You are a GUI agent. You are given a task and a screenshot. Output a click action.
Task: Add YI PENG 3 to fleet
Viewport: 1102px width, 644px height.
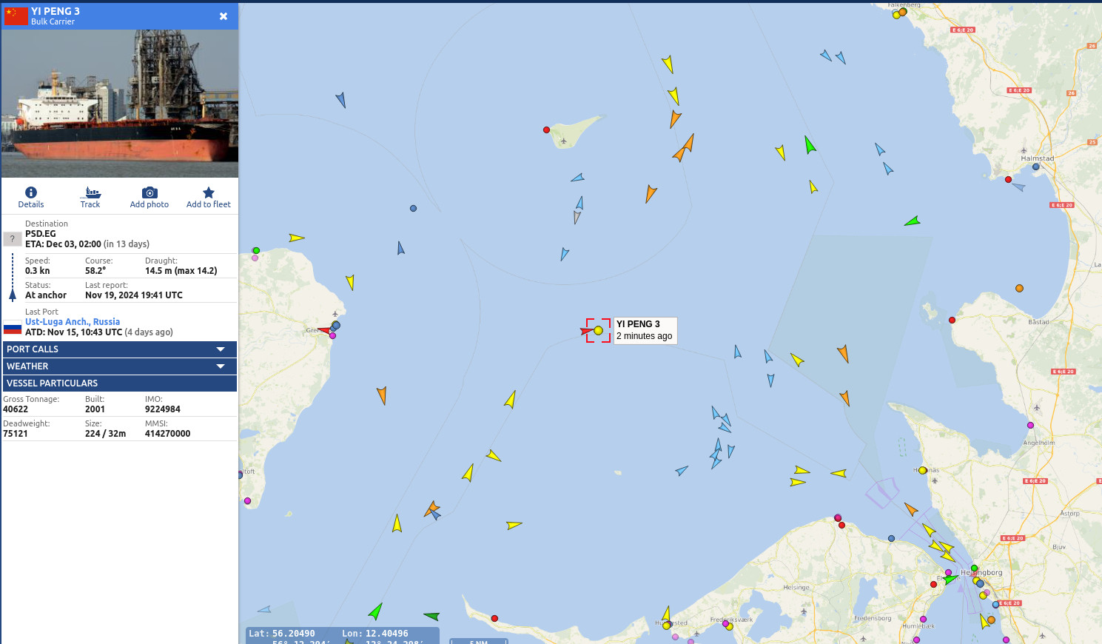pyautogui.click(x=209, y=198)
